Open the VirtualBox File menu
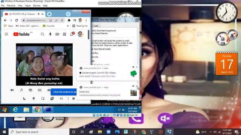 coord(3,6)
